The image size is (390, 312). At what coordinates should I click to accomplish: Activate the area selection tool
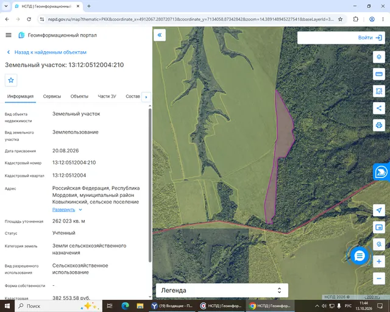379,91
